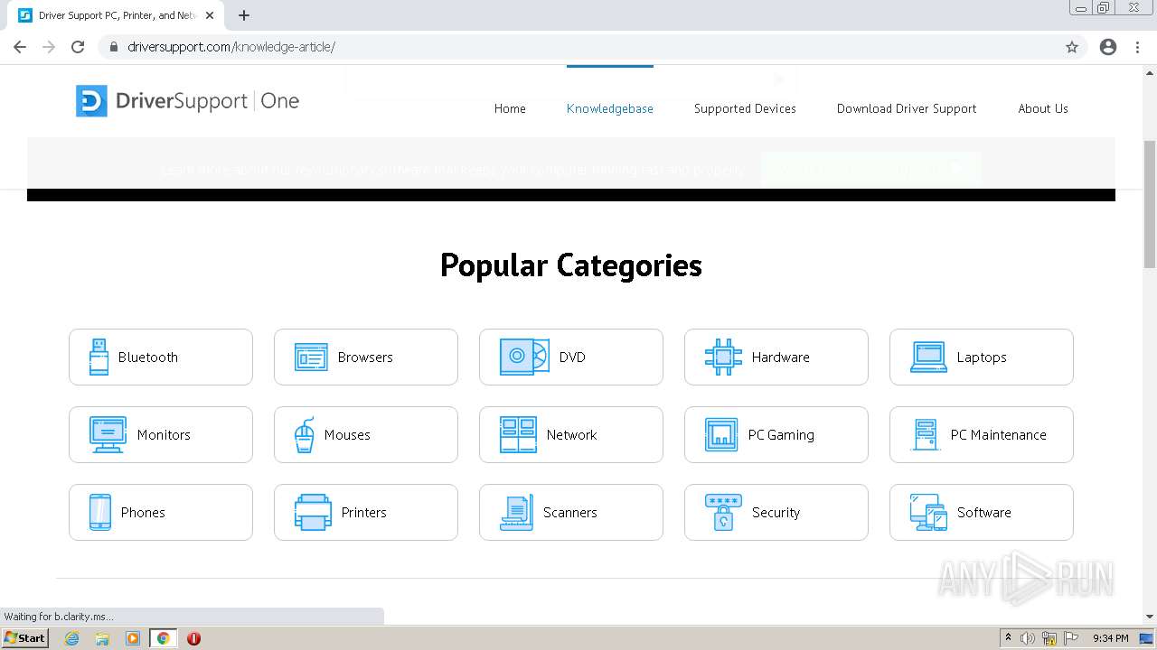Launch Internet Explorer from the taskbar

pos(71,638)
